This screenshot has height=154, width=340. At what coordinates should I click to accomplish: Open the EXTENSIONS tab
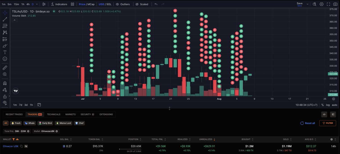pos(106,115)
